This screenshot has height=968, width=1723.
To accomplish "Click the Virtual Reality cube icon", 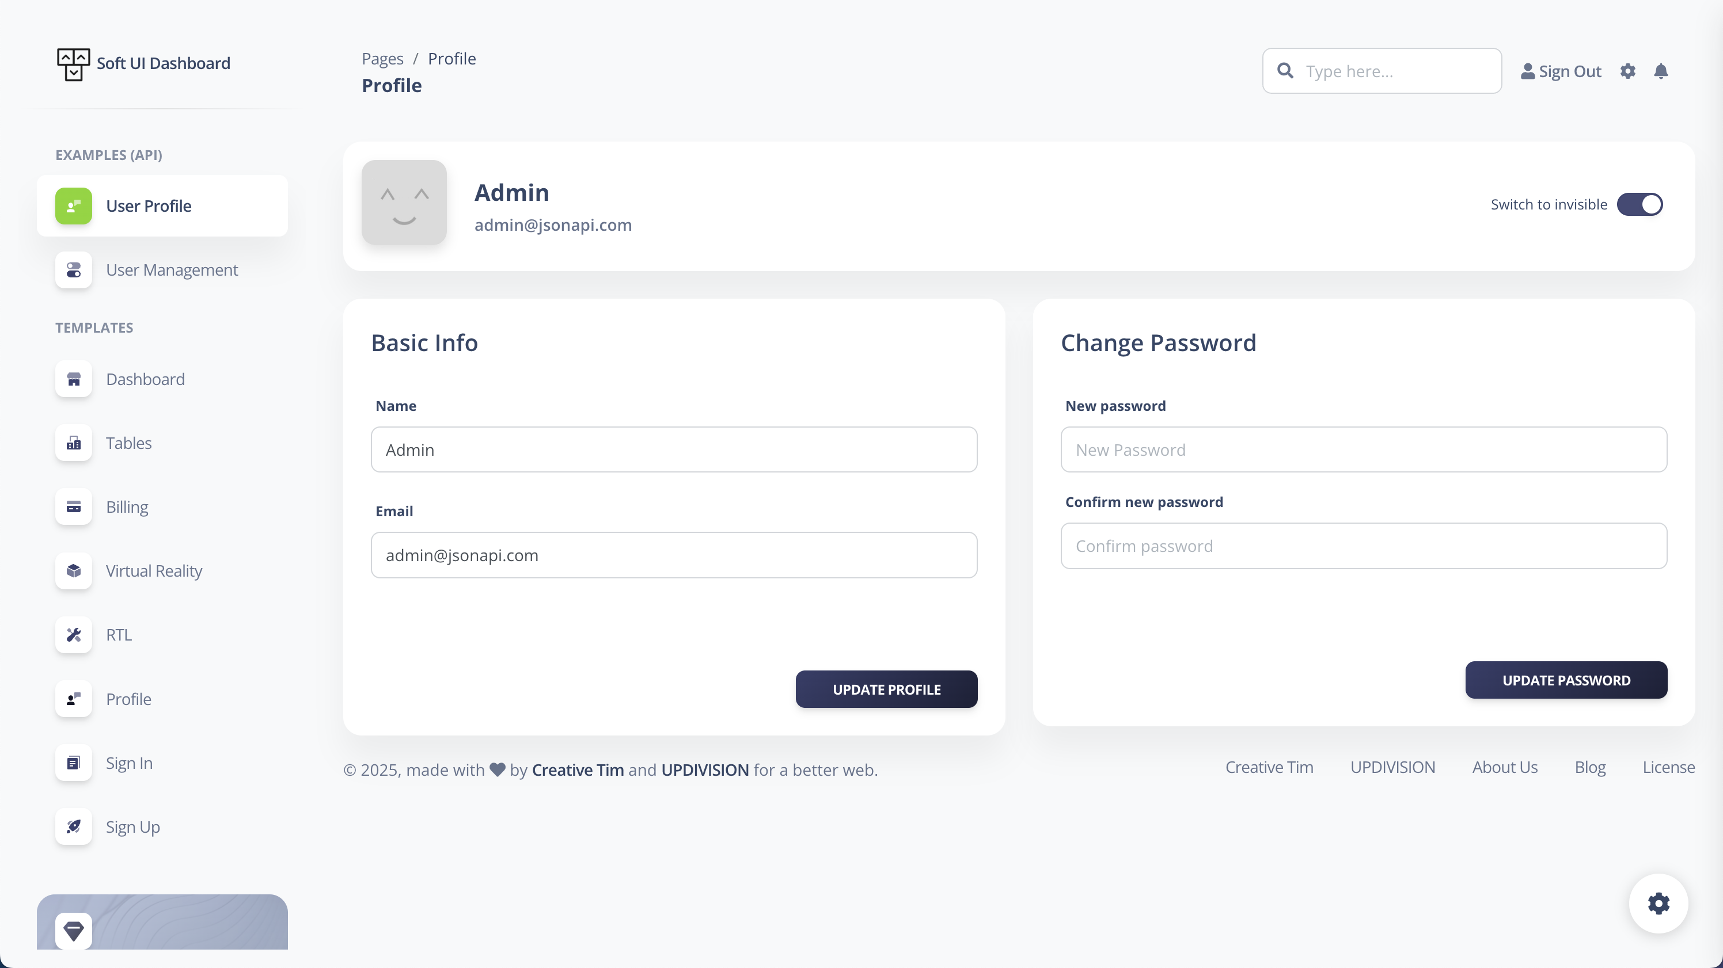I will click(74, 571).
